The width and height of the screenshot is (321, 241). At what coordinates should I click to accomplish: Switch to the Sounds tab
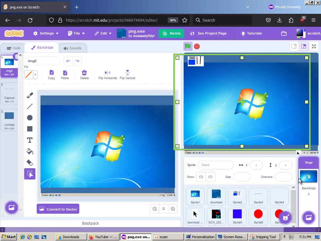point(72,48)
